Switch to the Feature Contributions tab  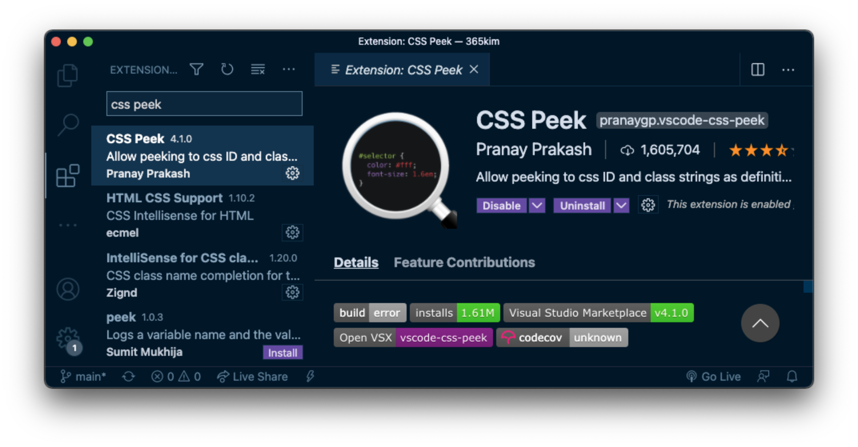tap(464, 262)
